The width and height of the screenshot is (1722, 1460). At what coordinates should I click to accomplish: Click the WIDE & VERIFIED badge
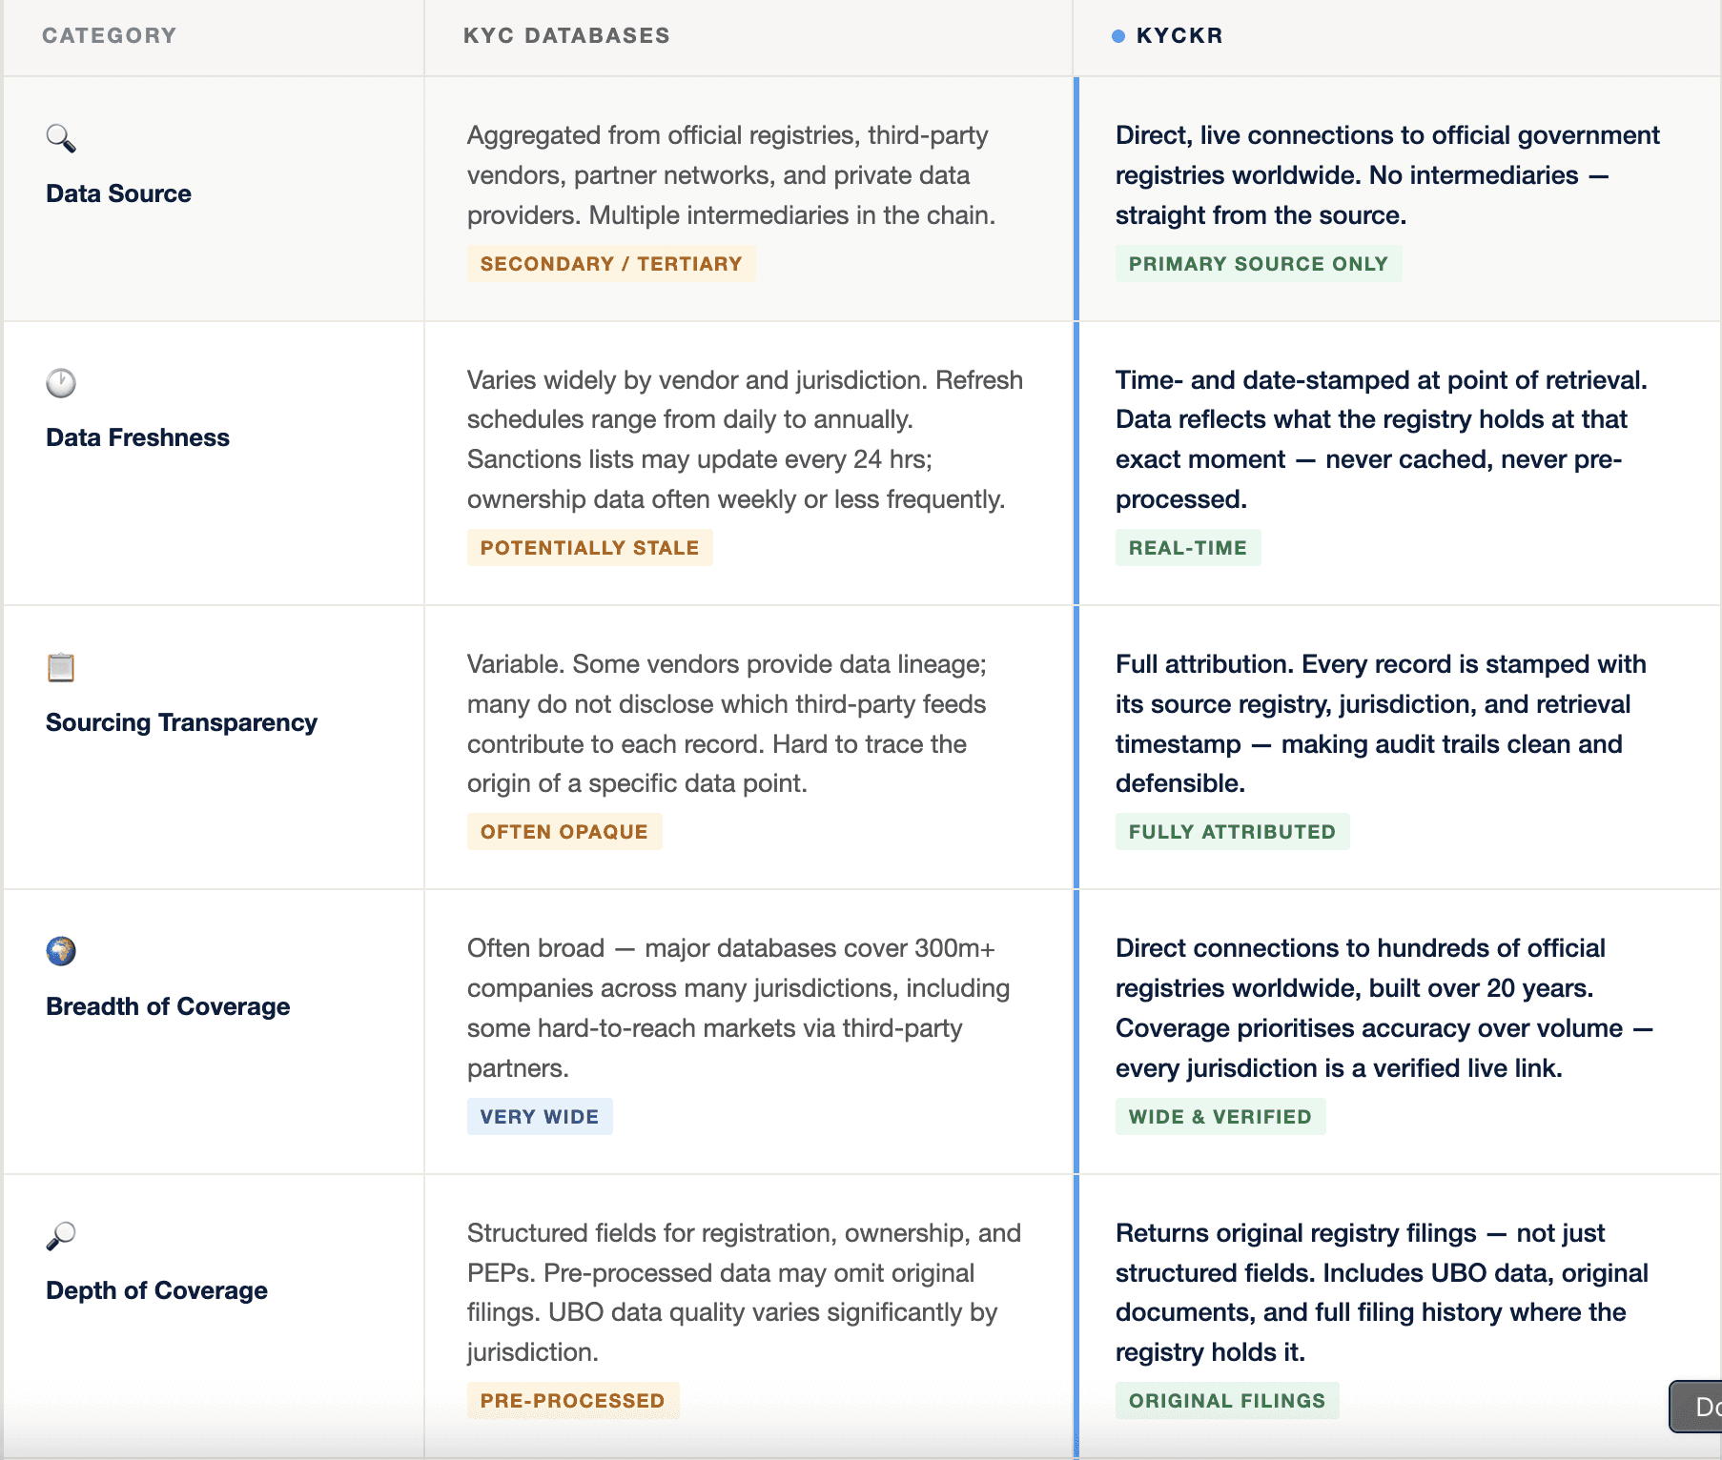(x=1220, y=1117)
